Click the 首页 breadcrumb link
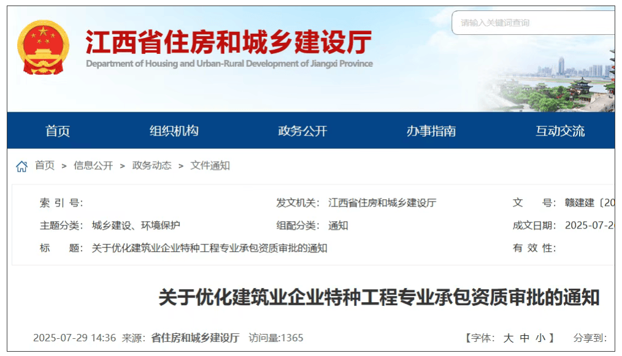This screenshot has width=622, height=356. tap(45, 165)
